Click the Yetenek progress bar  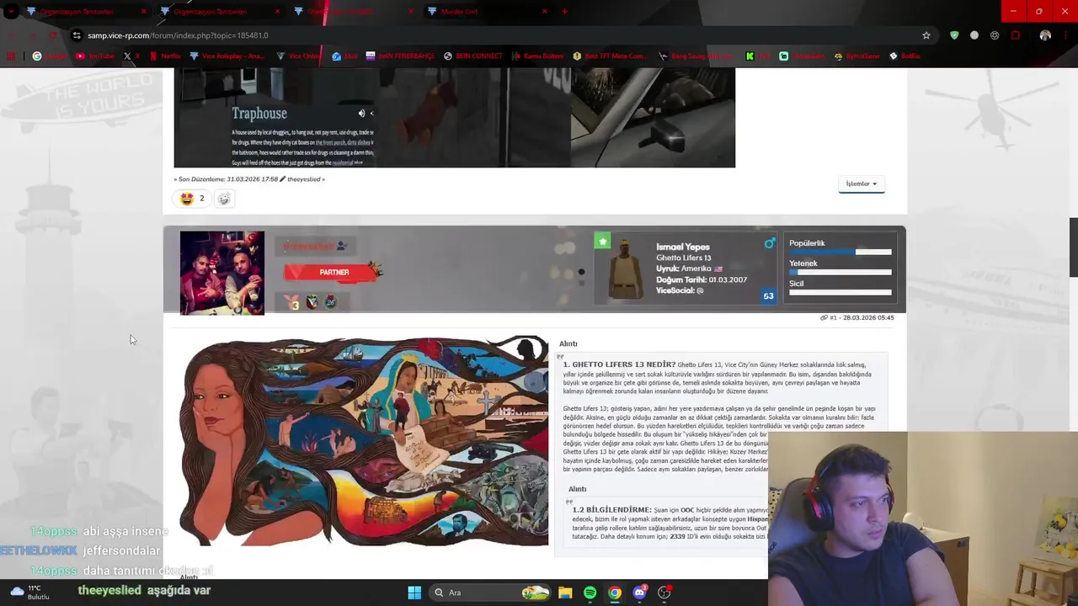840,272
